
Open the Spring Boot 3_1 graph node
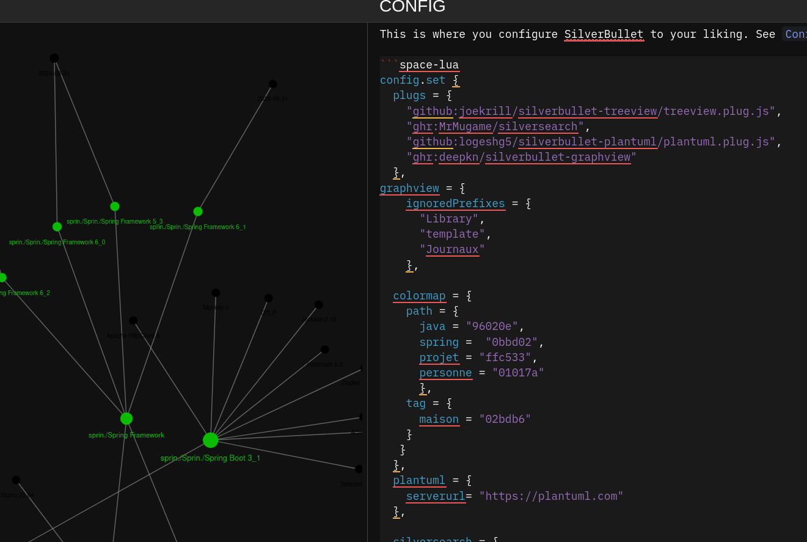coord(211,440)
